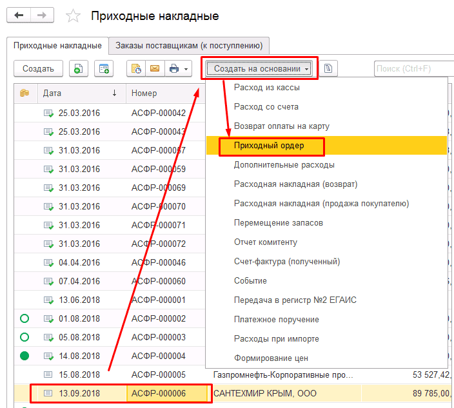Image resolution: width=454 pixels, height=408 pixels.
Task: Click the envelope send-email icon
Action: point(155,68)
